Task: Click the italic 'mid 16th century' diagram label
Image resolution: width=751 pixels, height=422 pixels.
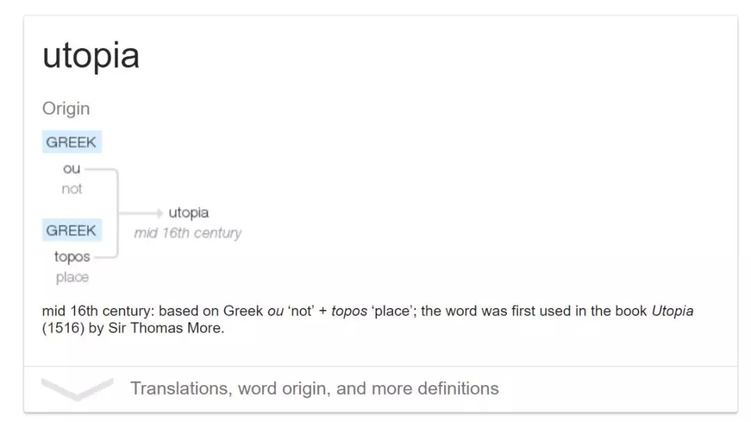Action: [188, 233]
